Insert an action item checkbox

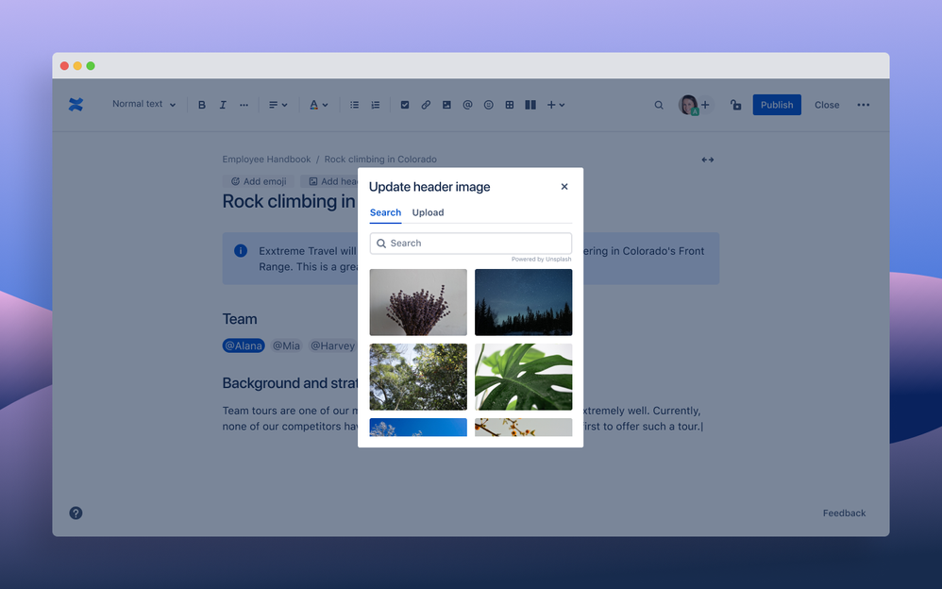(x=405, y=105)
